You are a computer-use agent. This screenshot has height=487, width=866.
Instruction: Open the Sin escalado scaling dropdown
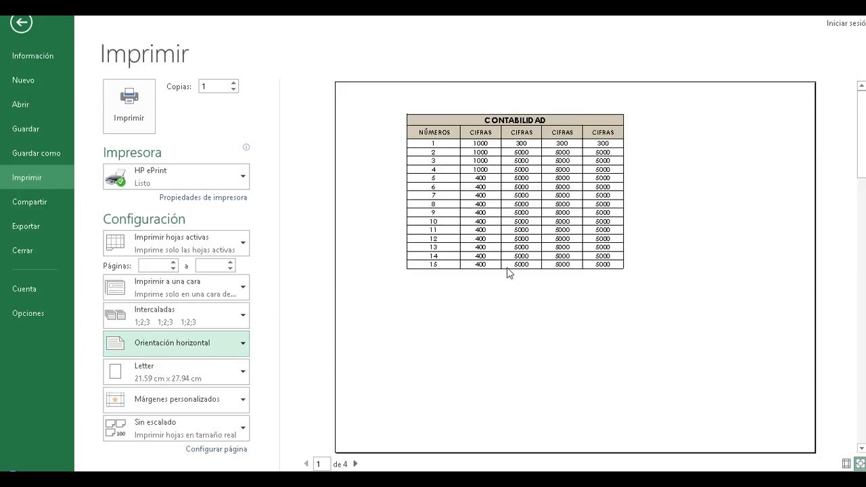(243, 428)
